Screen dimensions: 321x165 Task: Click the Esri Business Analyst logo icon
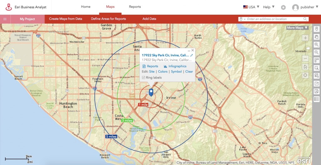(x=8, y=7)
